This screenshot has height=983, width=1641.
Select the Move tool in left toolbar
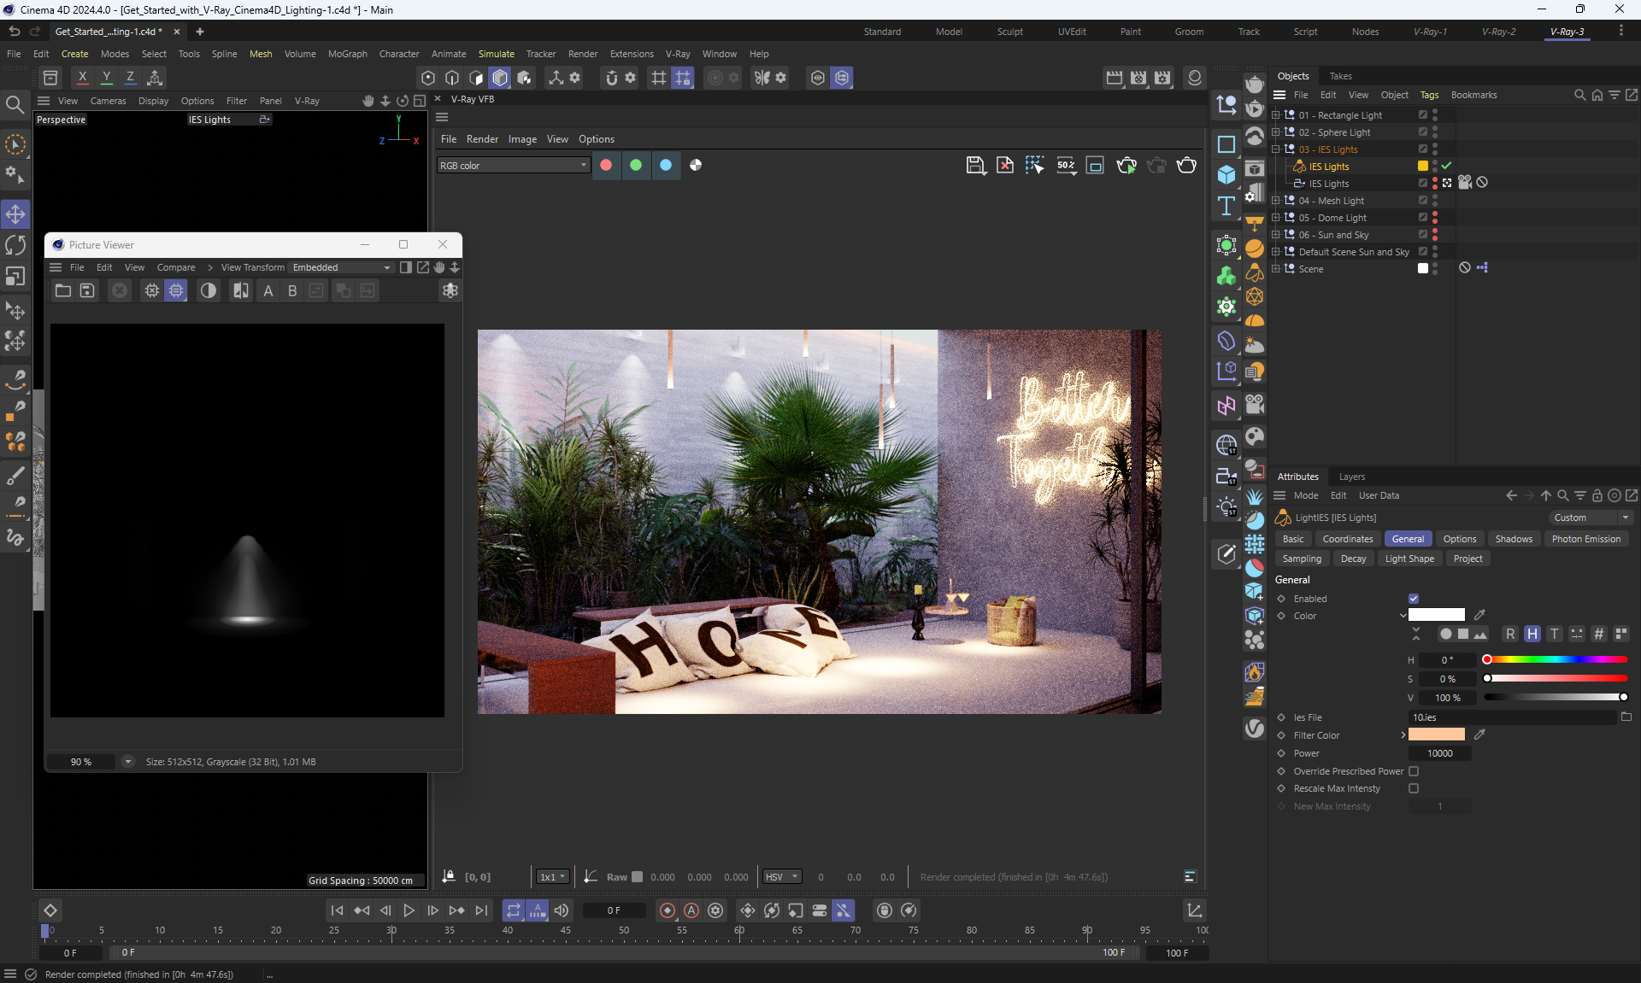[15, 214]
